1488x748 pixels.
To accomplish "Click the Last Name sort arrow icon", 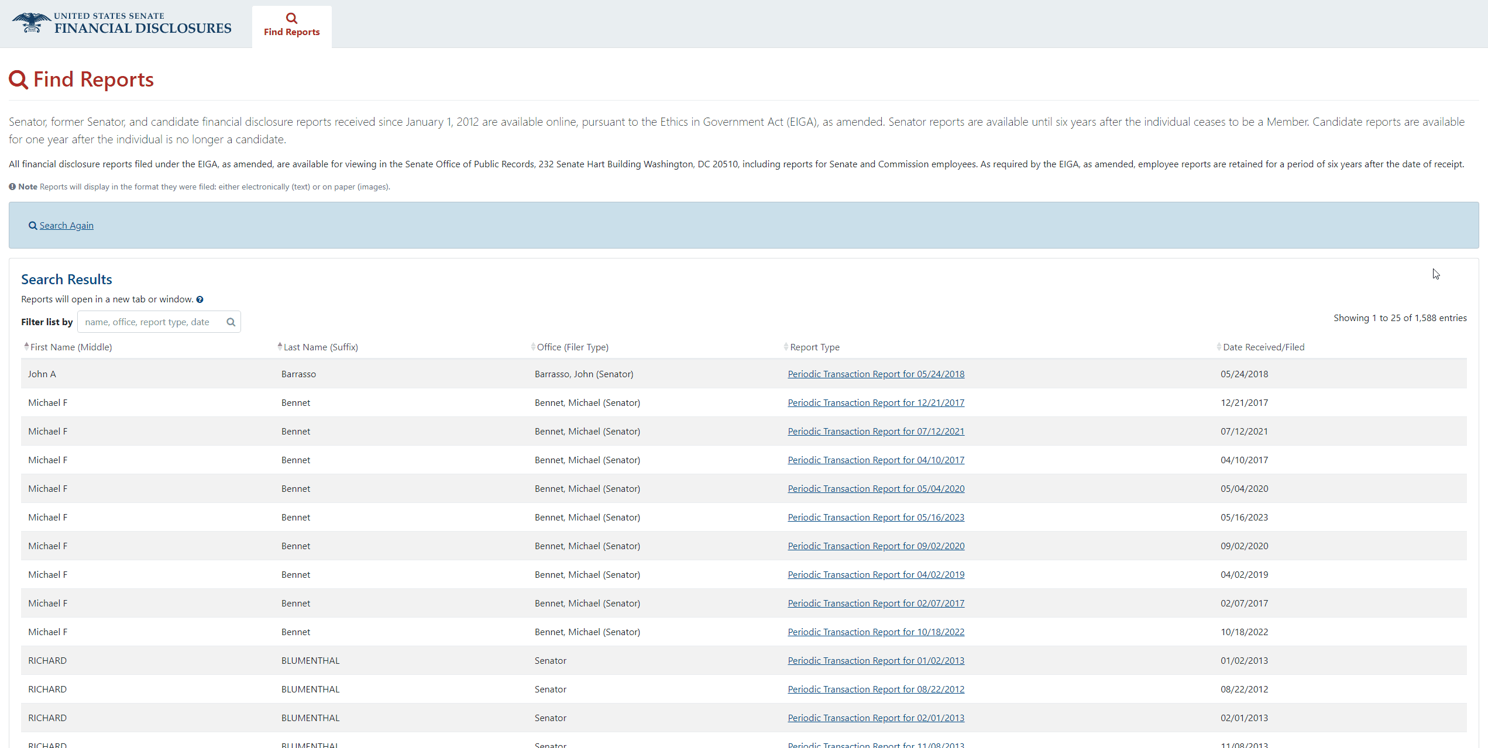I will (x=278, y=346).
